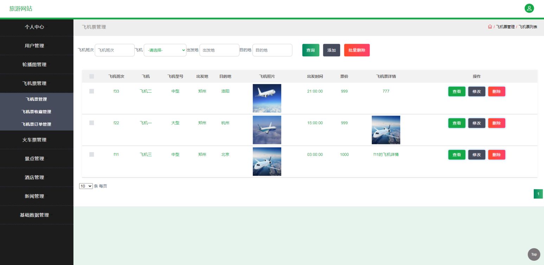
Task: Click departure time 03:00:00
Action: tap(315, 154)
